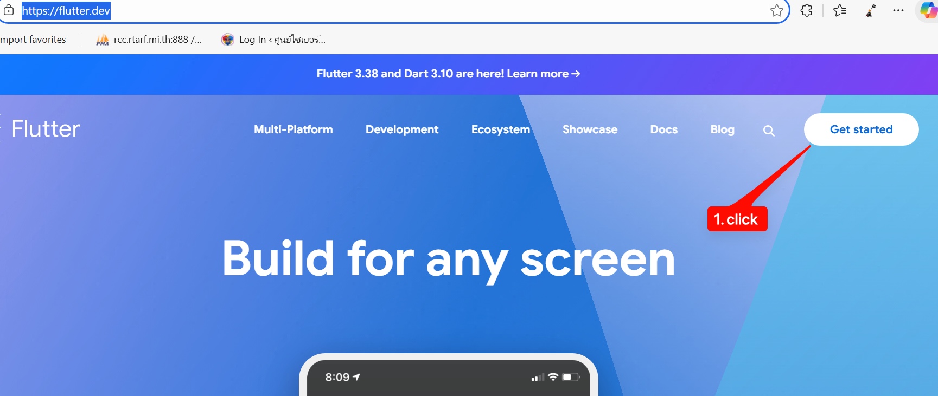The height and width of the screenshot is (396, 938).
Task: Open the Docs link
Action: pos(663,129)
